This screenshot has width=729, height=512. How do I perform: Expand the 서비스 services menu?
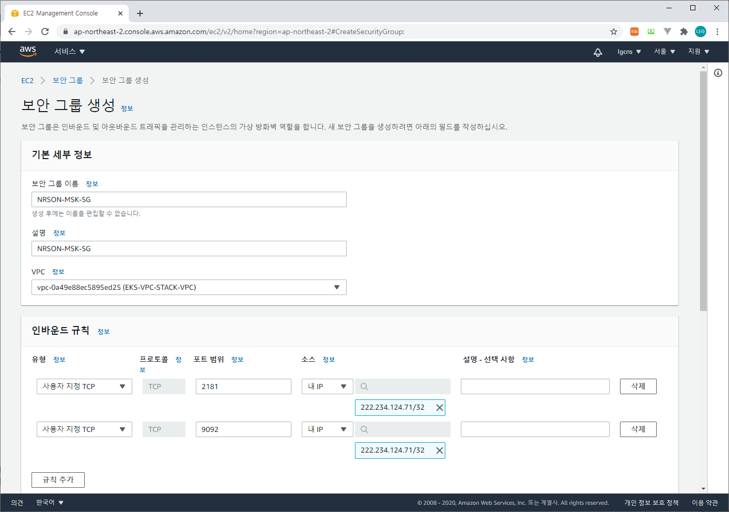(70, 52)
